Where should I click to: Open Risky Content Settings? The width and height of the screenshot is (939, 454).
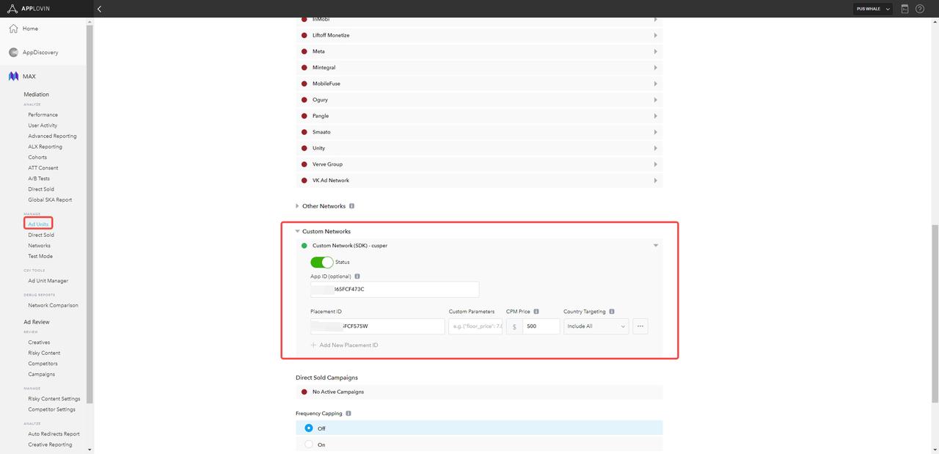[x=54, y=399]
